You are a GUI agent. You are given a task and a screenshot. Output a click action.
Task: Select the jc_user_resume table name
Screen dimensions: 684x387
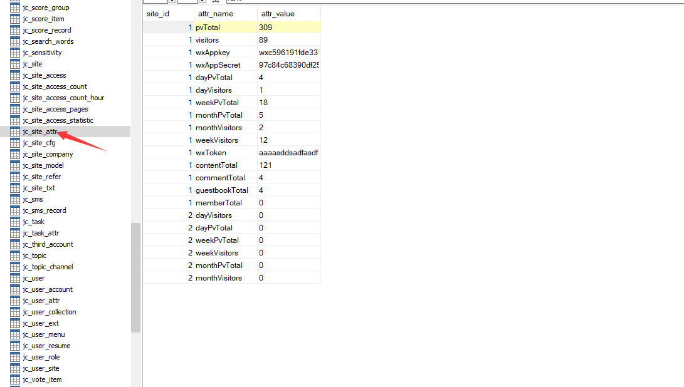point(46,346)
